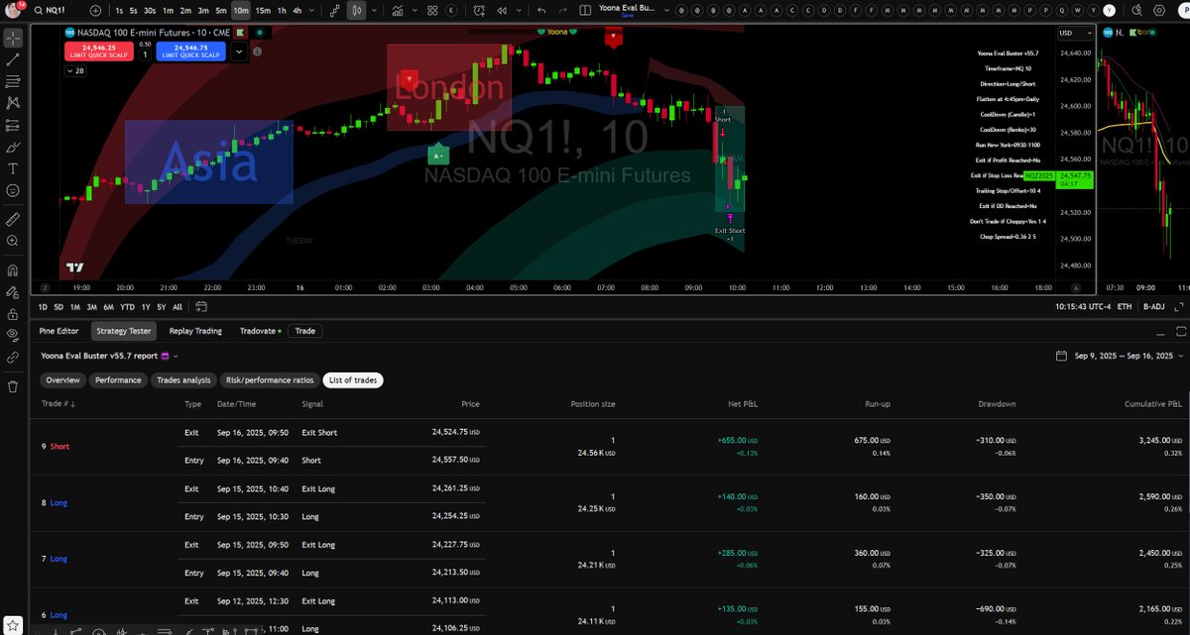Viewport: 1190px width, 635px height.
Task: Switch to the Risk/performance ratios tab
Action: [270, 380]
